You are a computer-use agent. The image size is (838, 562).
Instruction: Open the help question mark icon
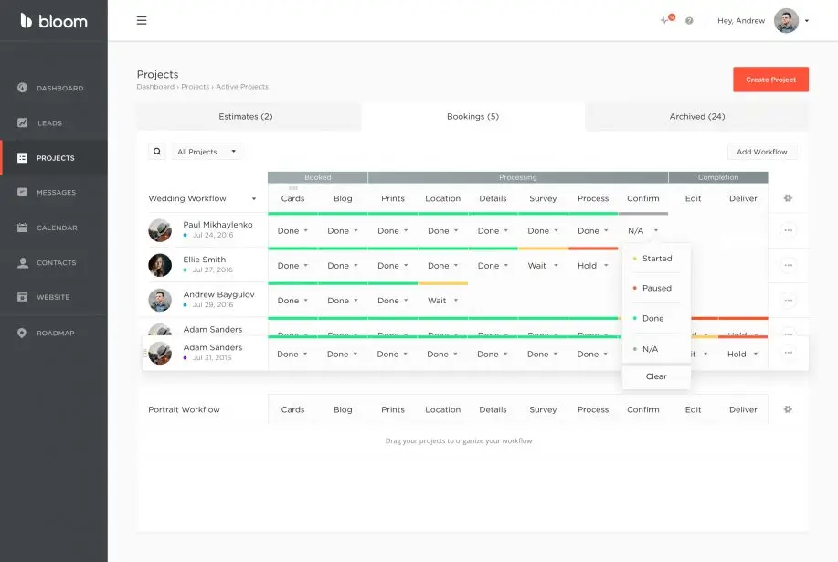tap(689, 21)
